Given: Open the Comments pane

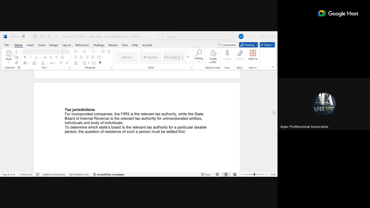Looking at the screenshot, I should point(227,45).
